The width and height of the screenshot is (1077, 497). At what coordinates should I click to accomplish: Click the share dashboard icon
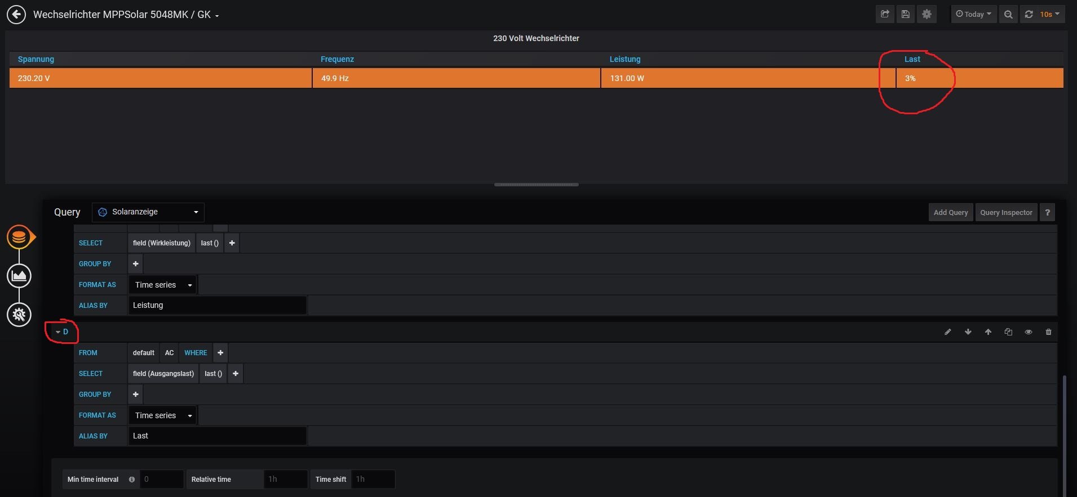pyautogui.click(x=885, y=14)
